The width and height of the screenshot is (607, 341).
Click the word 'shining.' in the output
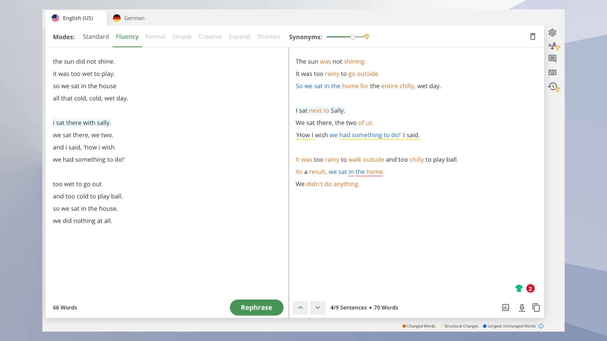point(355,61)
